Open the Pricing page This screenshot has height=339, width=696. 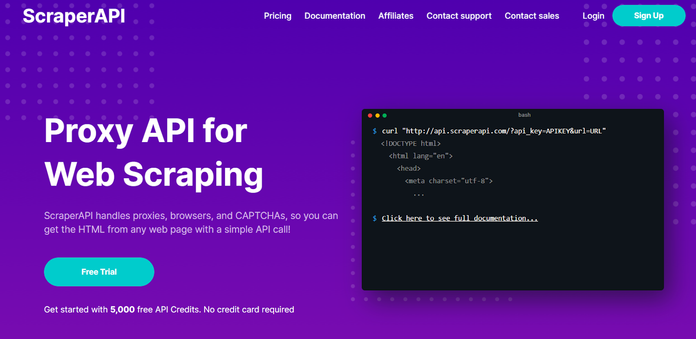click(278, 16)
